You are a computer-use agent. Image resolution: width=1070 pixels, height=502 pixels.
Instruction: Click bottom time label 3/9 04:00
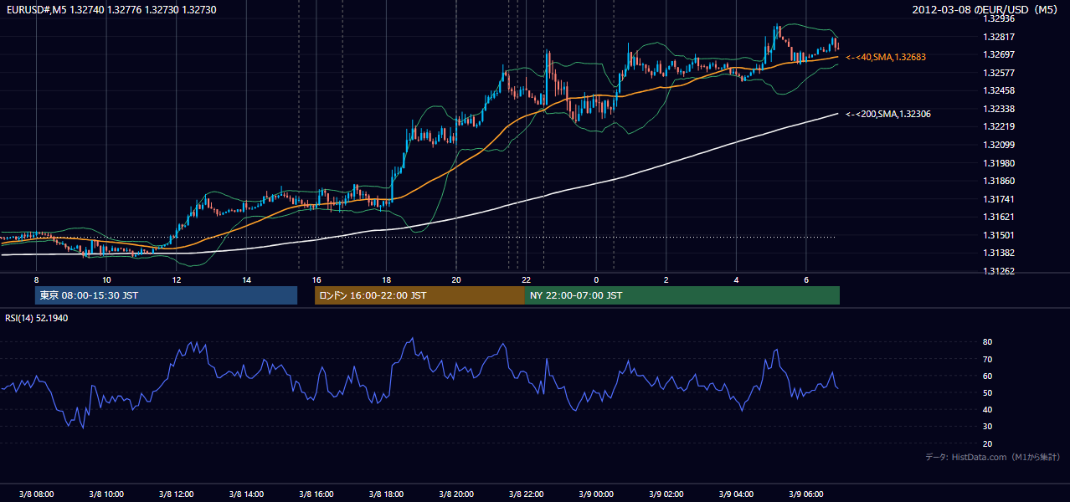[x=736, y=494]
